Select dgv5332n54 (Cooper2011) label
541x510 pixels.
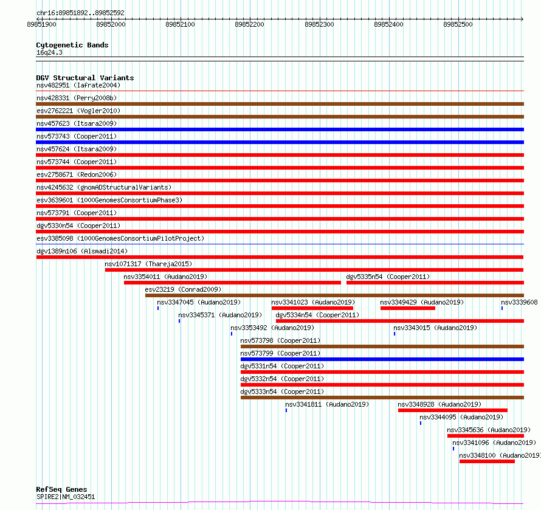[282, 379]
